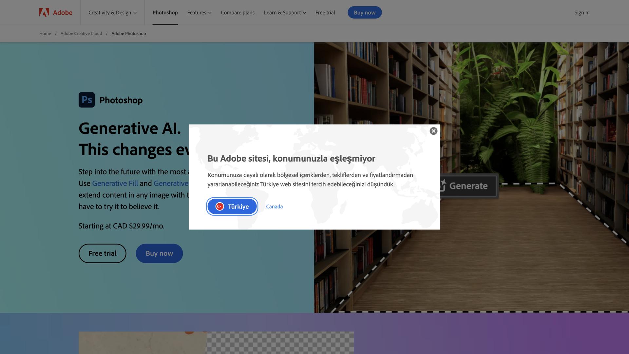This screenshot has width=629, height=354.
Task: Go to Home breadcrumb
Action: (x=45, y=33)
